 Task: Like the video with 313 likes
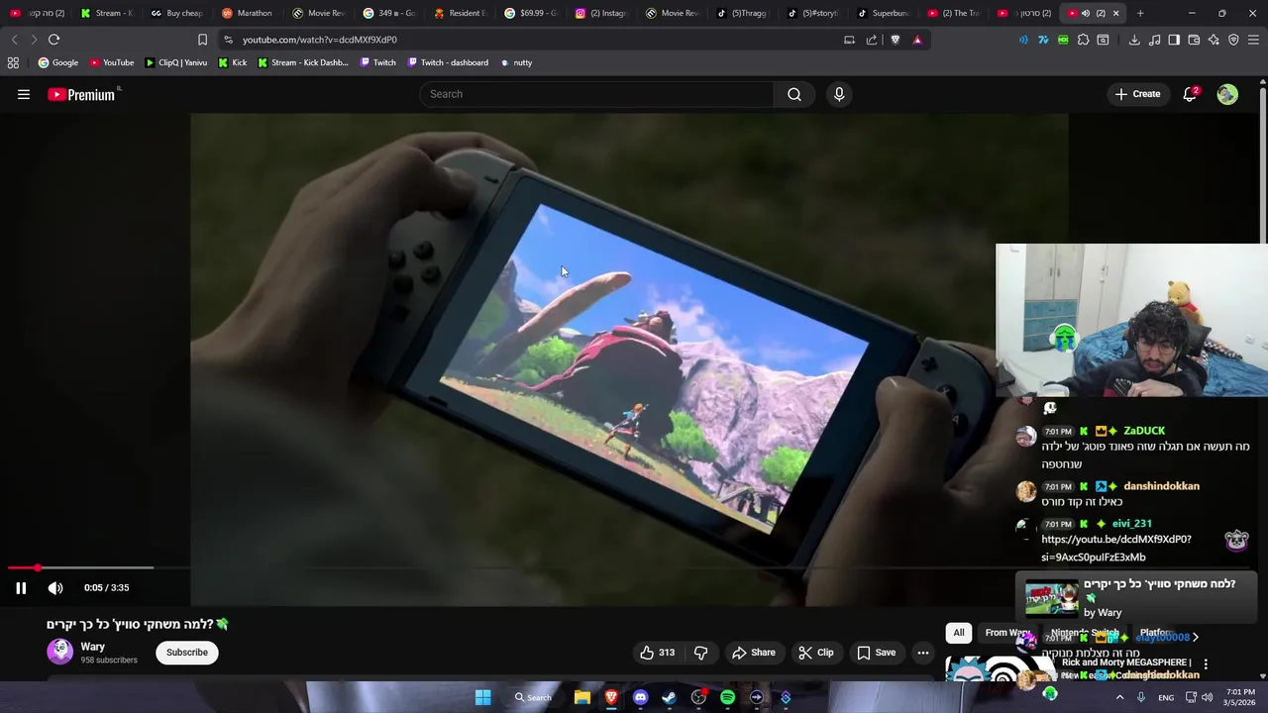(657, 653)
